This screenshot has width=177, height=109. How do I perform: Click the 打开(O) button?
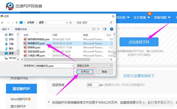(x=85, y=72)
